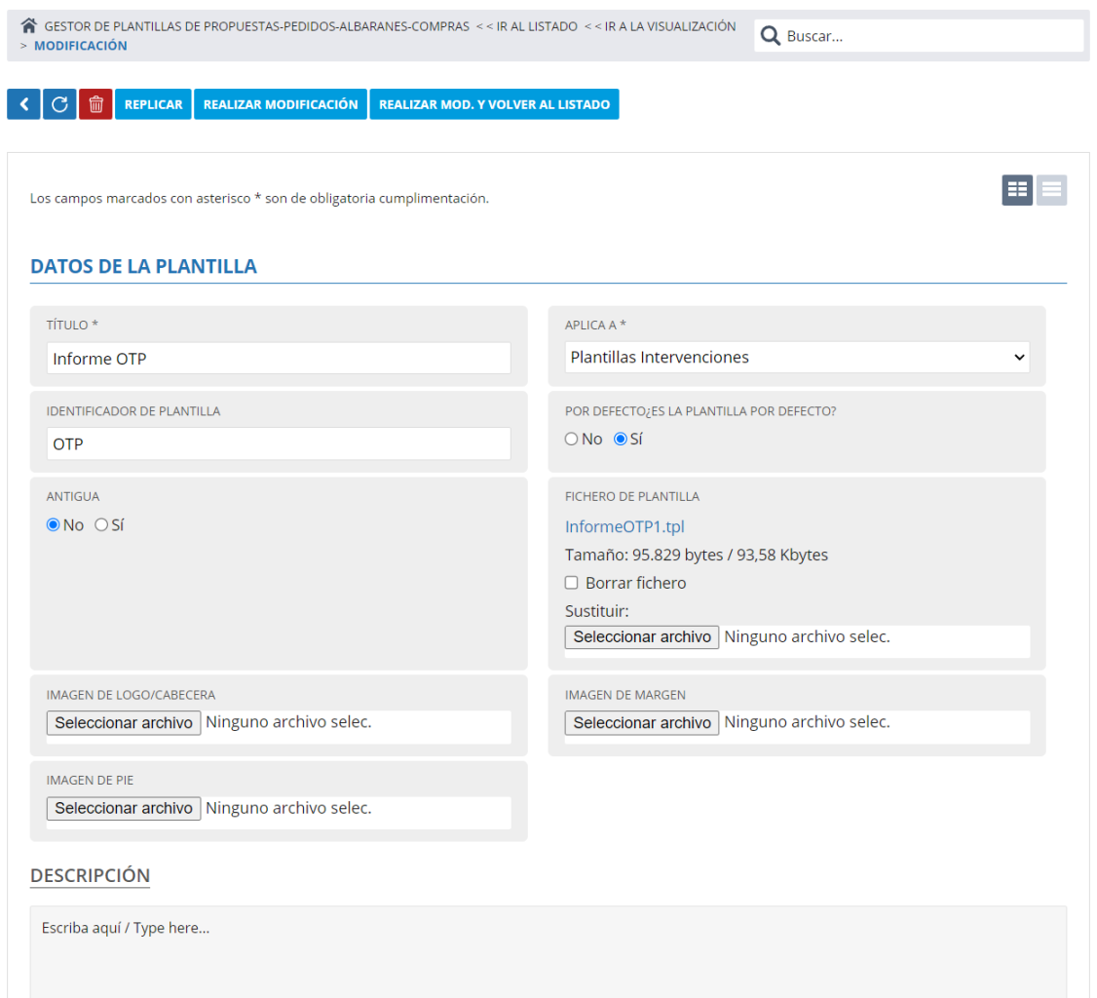The width and height of the screenshot is (1097, 998).
Task: Switch to single-column list layout view
Action: [1051, 190]
